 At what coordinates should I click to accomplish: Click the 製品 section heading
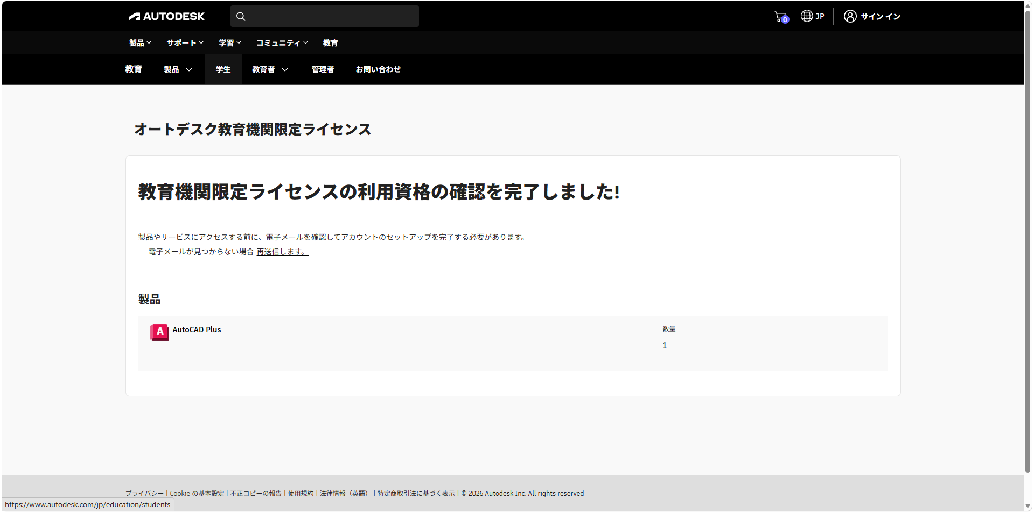(149, 299)
